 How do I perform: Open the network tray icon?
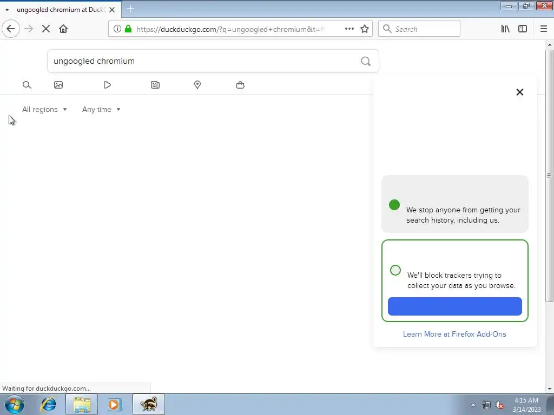(x=486, y=405)
